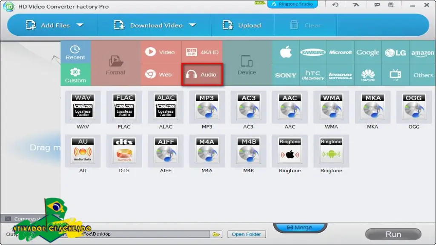Open LG device presets

tap(395, 52)
